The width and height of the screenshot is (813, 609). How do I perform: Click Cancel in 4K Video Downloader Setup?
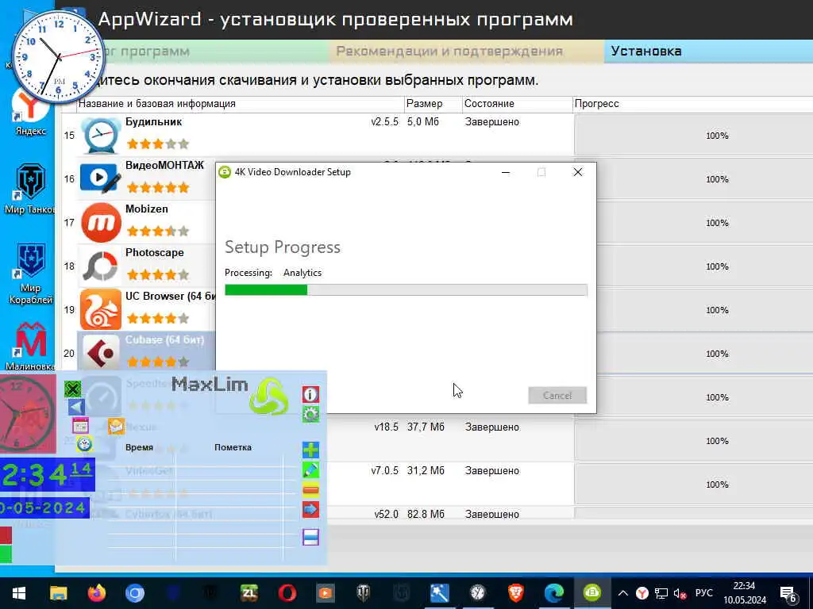click(x=557, y=395)
